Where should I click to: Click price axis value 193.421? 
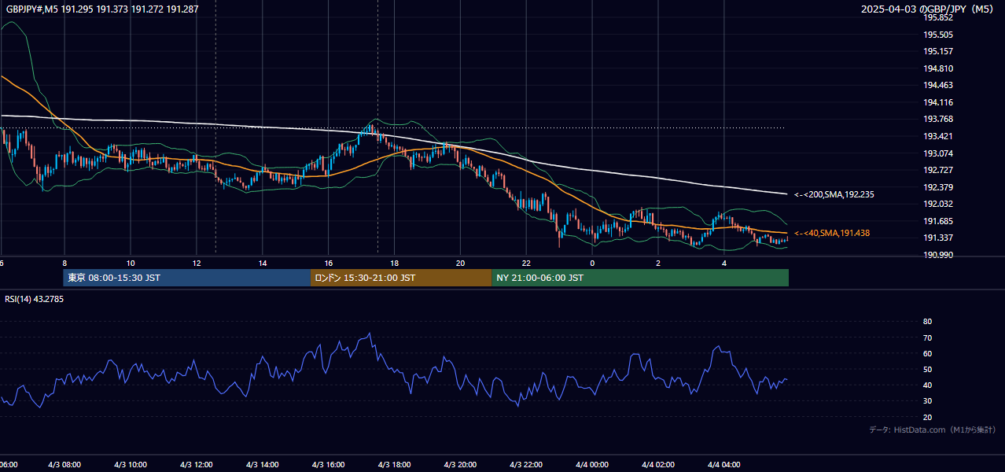point(938,136)
